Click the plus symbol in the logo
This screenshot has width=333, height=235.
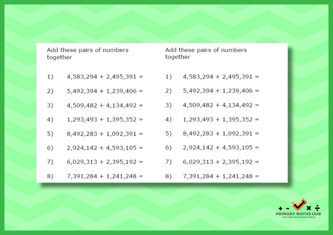point(280,208)
